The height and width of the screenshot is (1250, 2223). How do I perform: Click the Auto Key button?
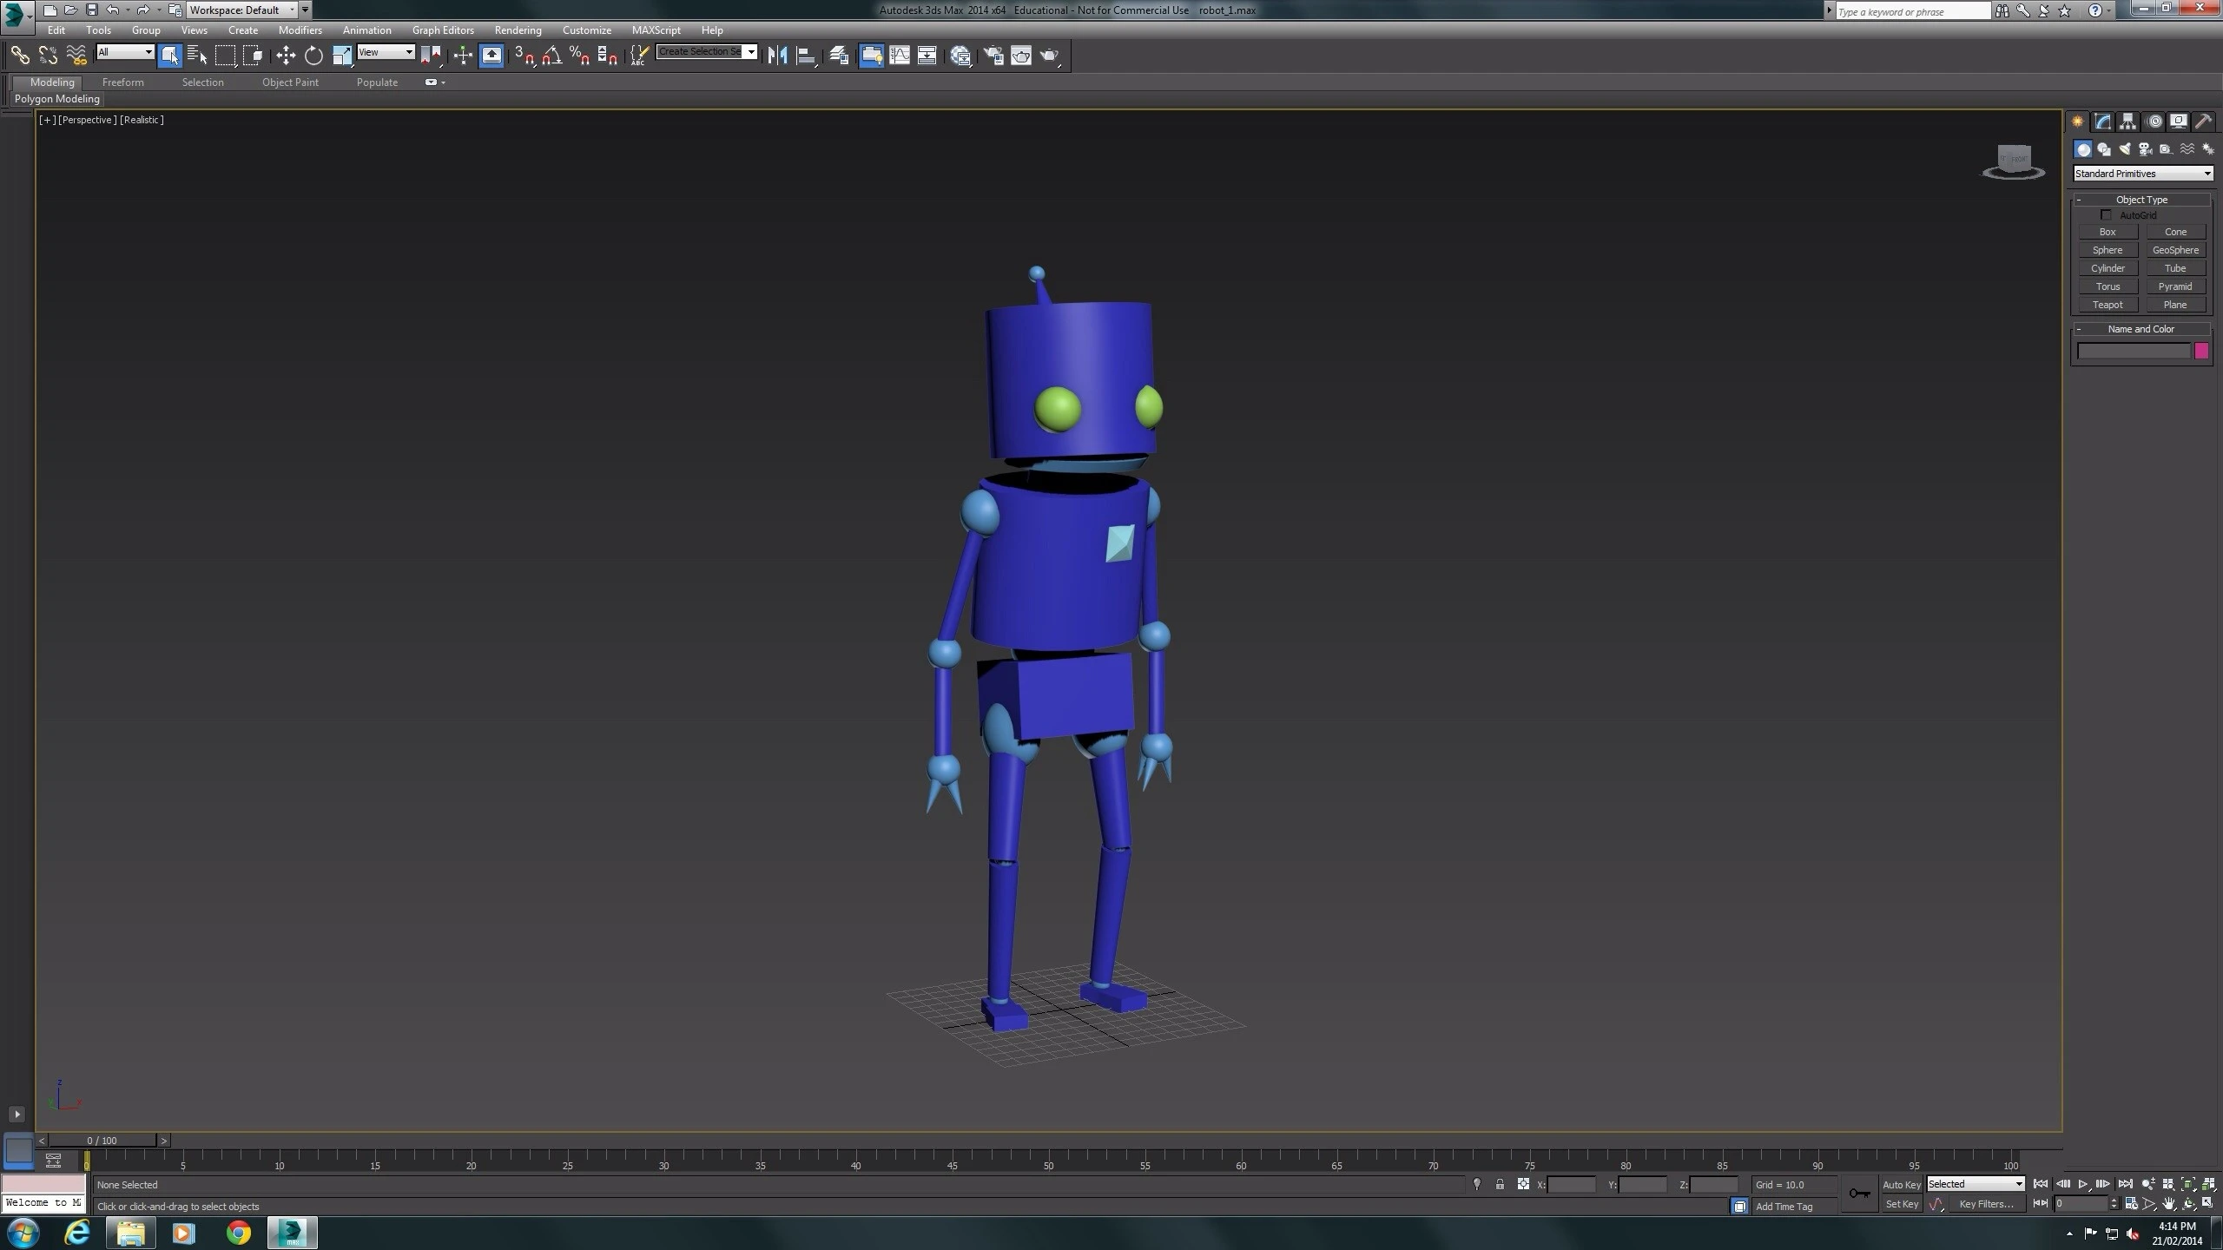pos(1901,1185)
